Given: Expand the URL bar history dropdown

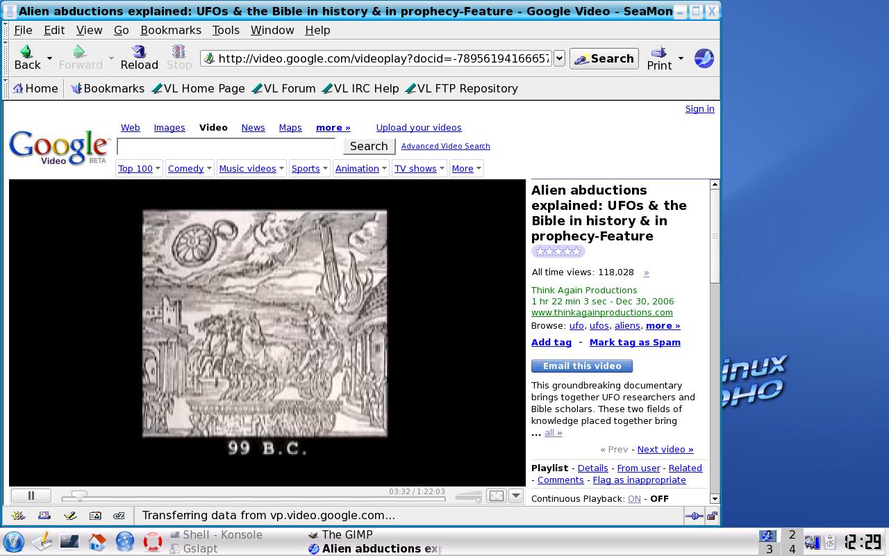Looking at the screenshot, I should click(559, 58).
